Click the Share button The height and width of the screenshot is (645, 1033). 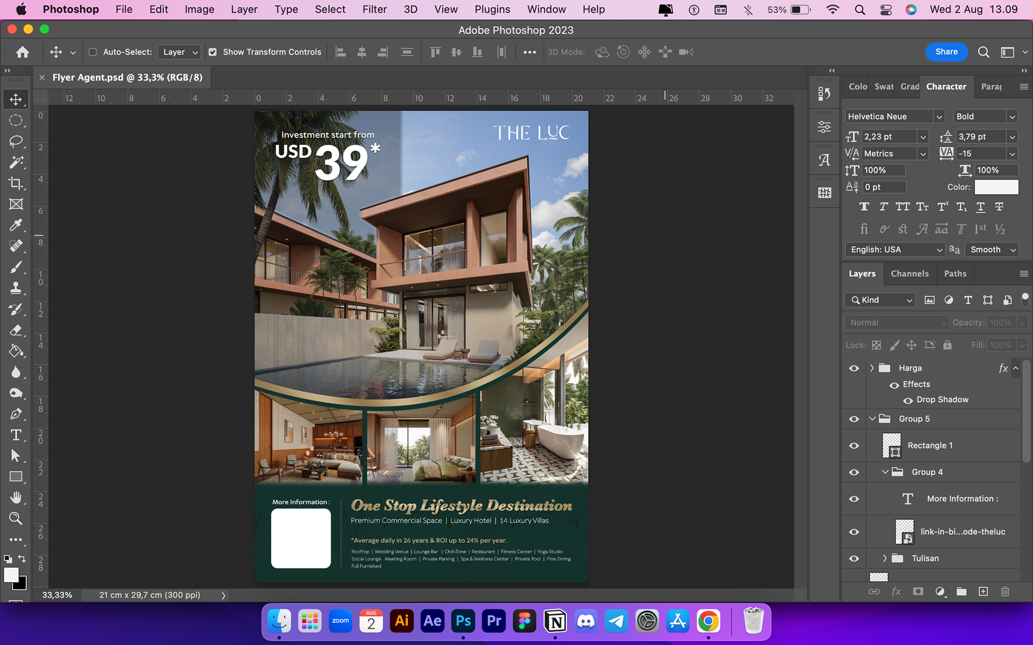click(946, 52)
